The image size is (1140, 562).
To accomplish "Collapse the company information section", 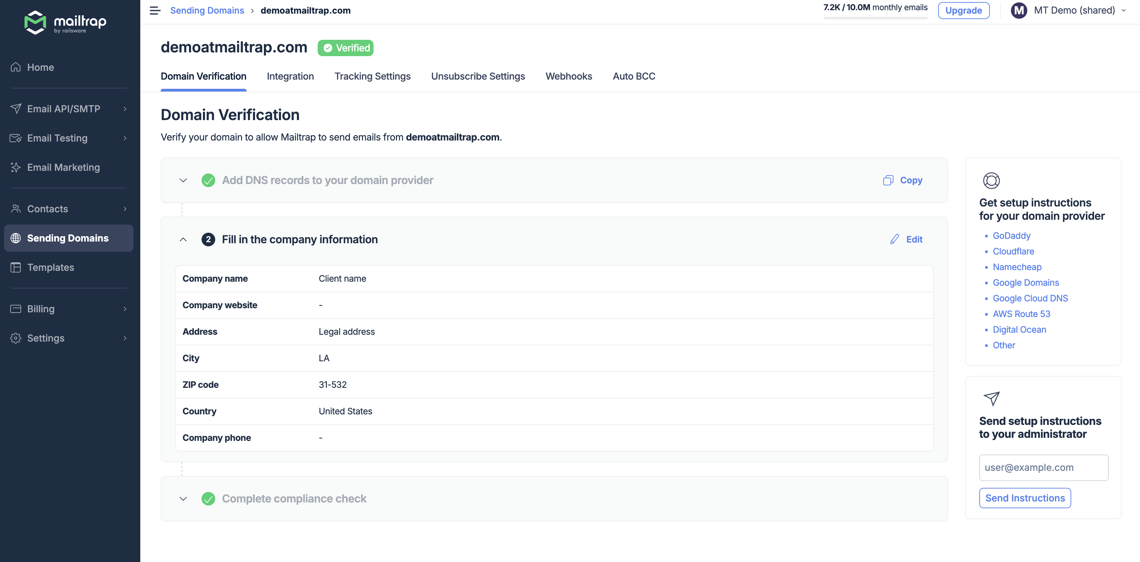I will pyautogui.click(x=183, y=239).
